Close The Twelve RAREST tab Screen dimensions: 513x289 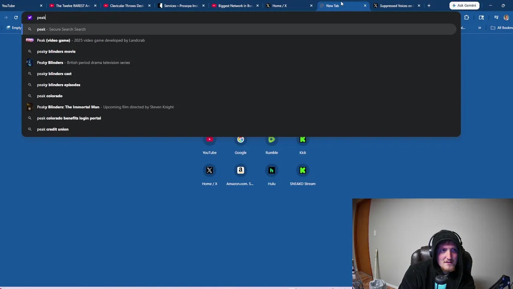(95, 6)
